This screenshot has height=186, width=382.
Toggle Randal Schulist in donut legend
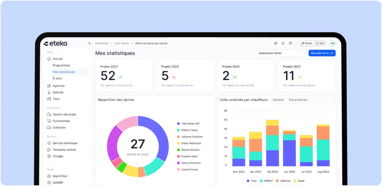click(x=188, y=150)
